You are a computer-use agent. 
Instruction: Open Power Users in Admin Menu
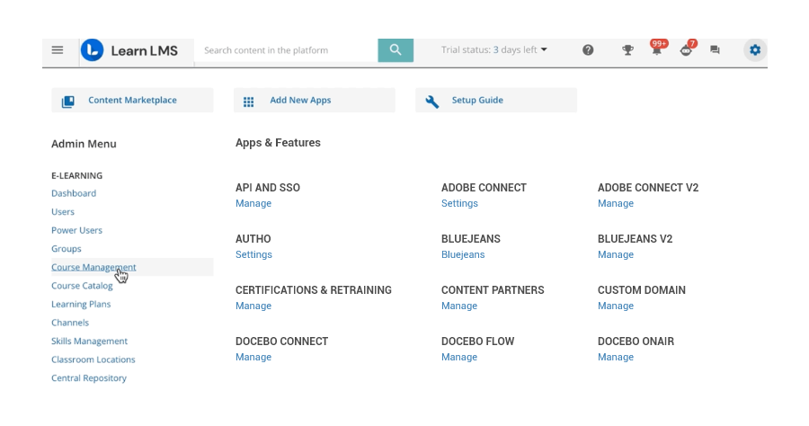77,231
